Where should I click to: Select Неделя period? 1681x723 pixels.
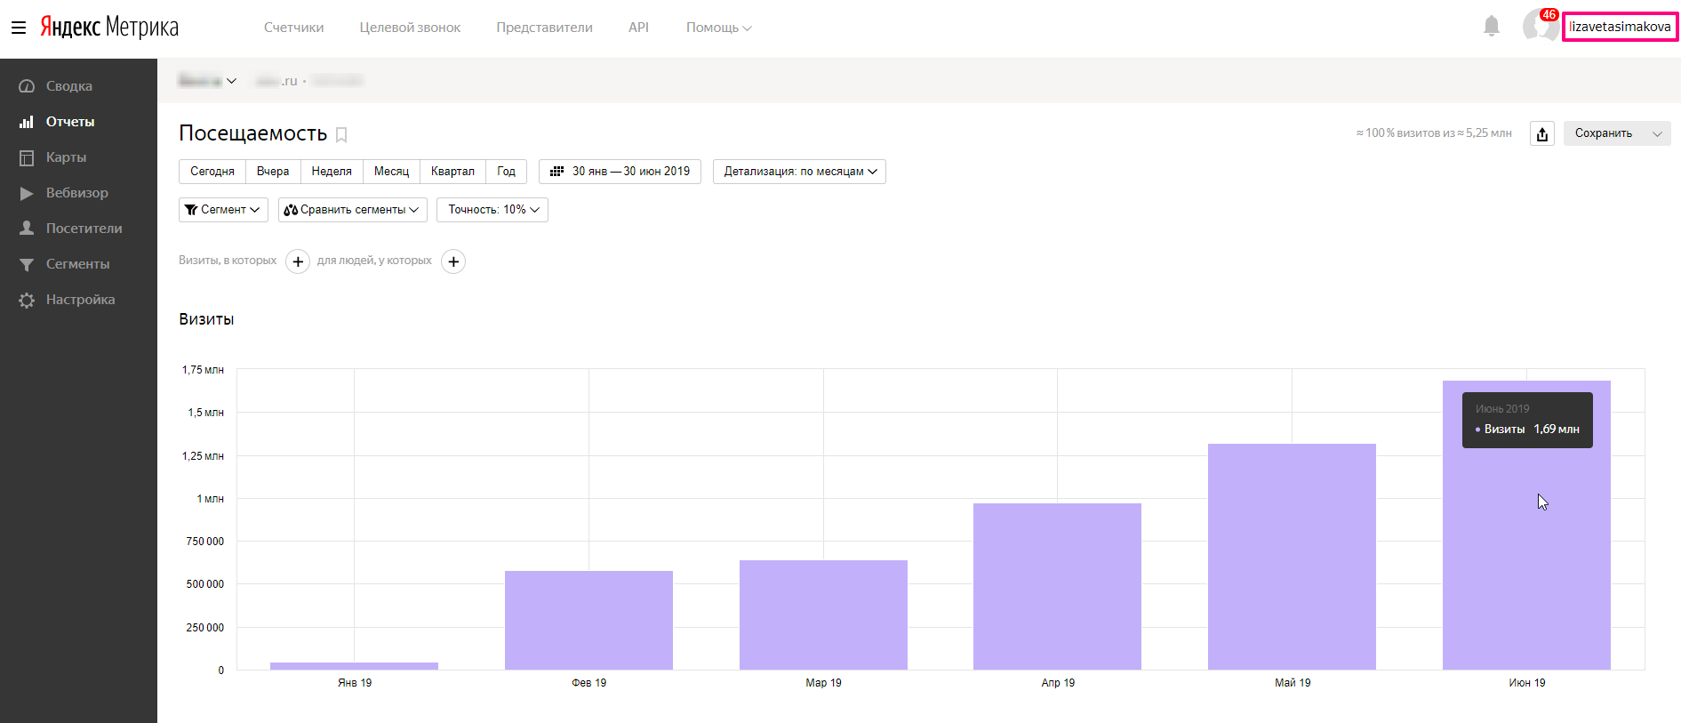tap(332, 172)
